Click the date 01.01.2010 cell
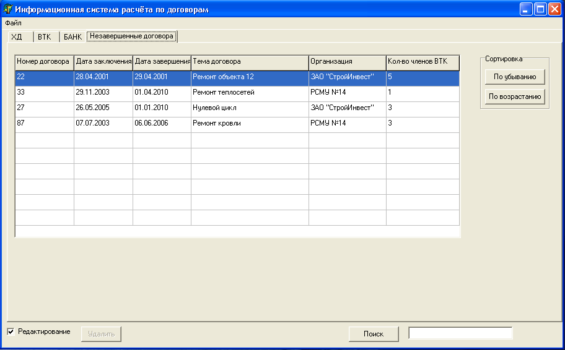This screenshot has height=350, width=565. click(x=162, y=109)
